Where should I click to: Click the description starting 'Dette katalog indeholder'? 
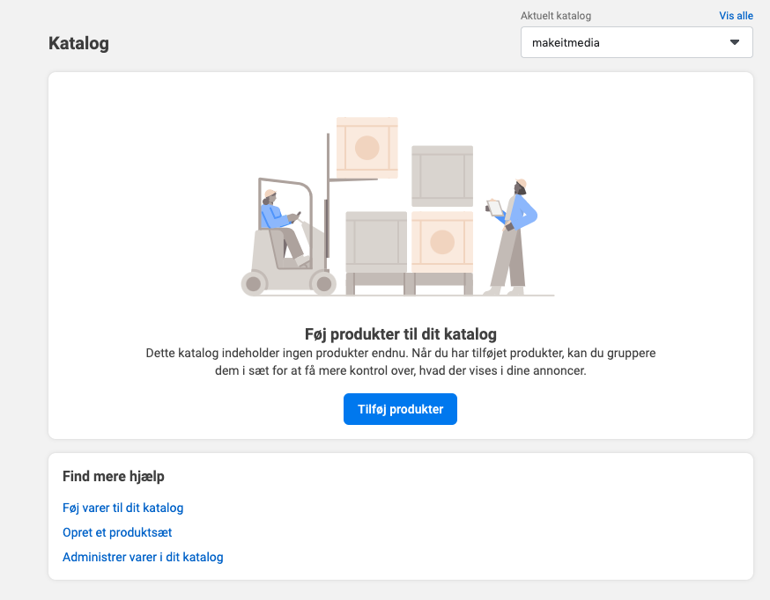coord(401,362)
